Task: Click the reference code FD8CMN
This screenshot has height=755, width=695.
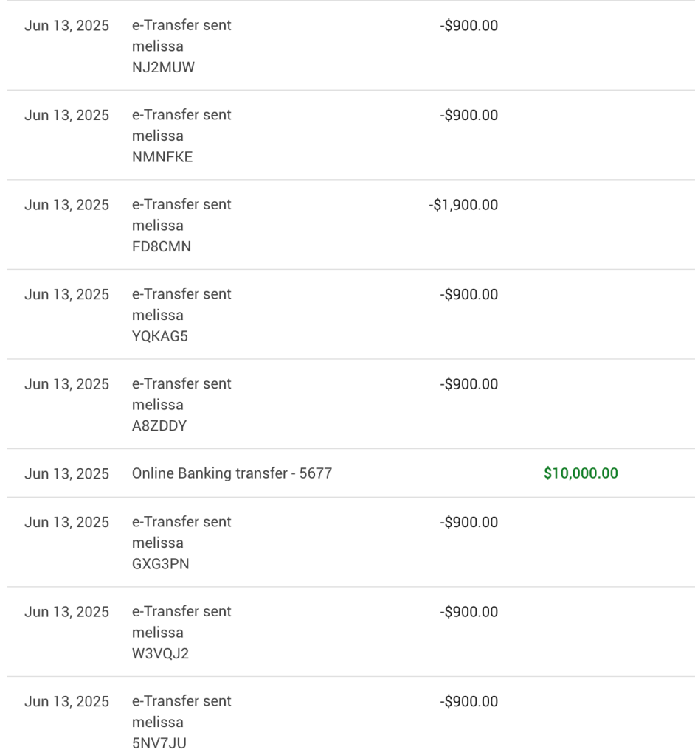Action: click(x=162, y=246)
